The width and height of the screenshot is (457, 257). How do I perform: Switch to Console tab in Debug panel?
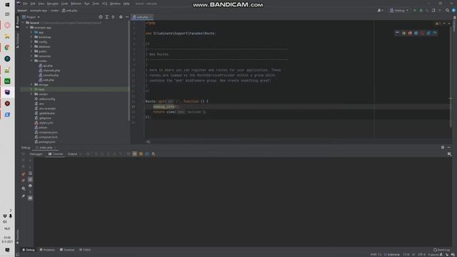(x=56, y=154)
